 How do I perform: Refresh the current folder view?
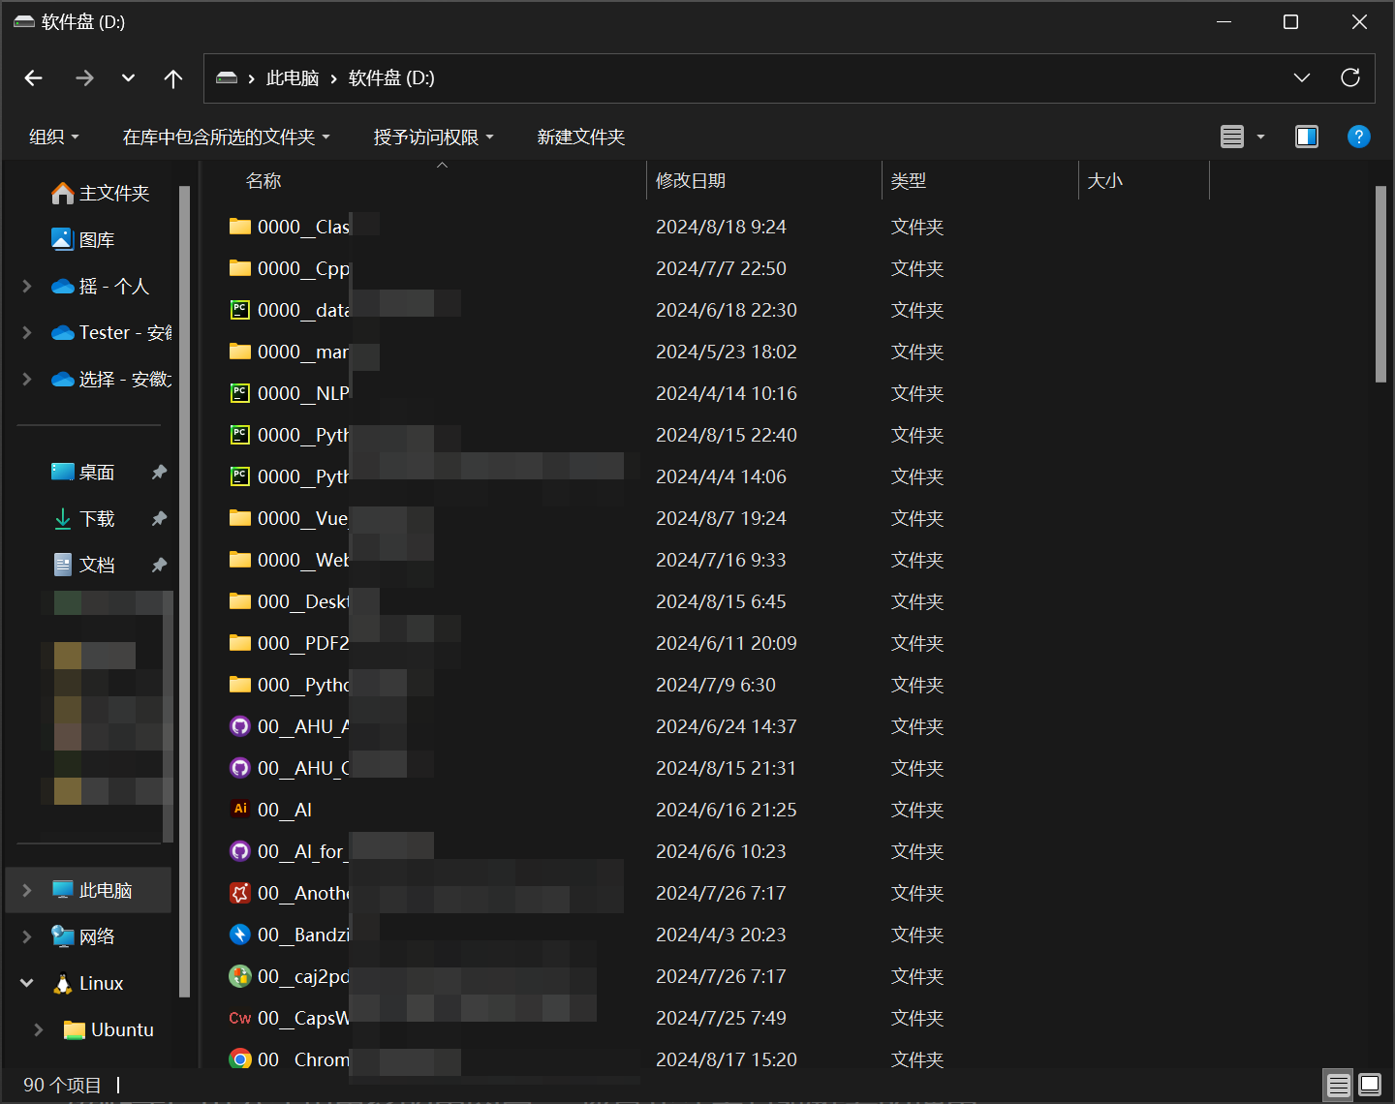[x=1350, y=77]
